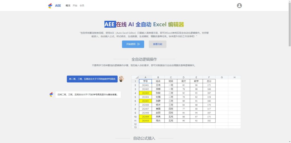Click the 开始使用 button

pyautogui.click(x=133, y=44)
